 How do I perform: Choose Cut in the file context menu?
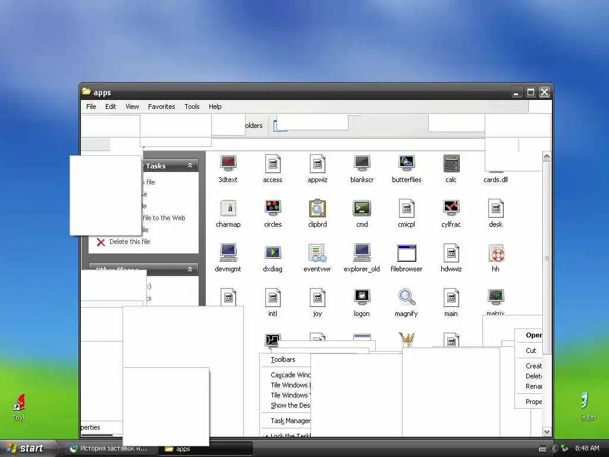coord(529,350)
